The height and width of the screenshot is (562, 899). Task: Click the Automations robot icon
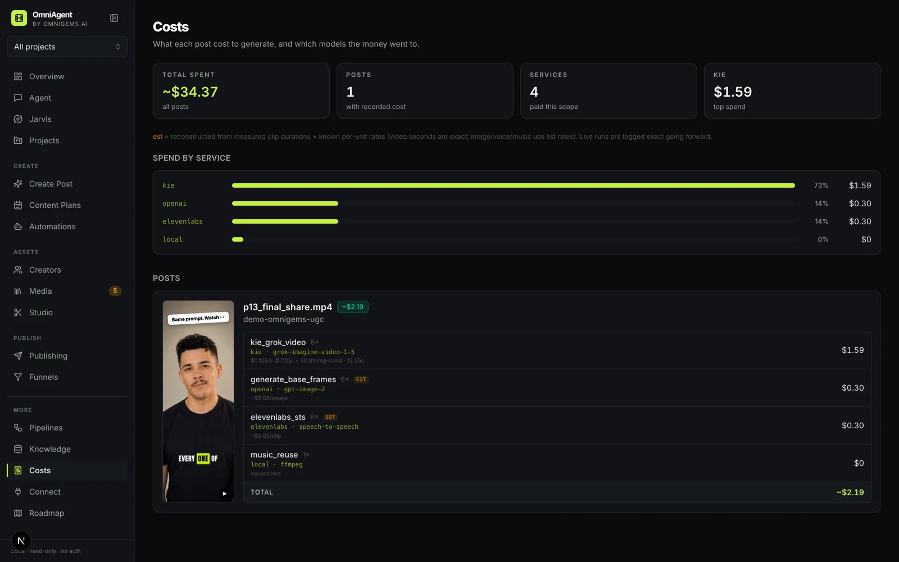tap(18, 226)
